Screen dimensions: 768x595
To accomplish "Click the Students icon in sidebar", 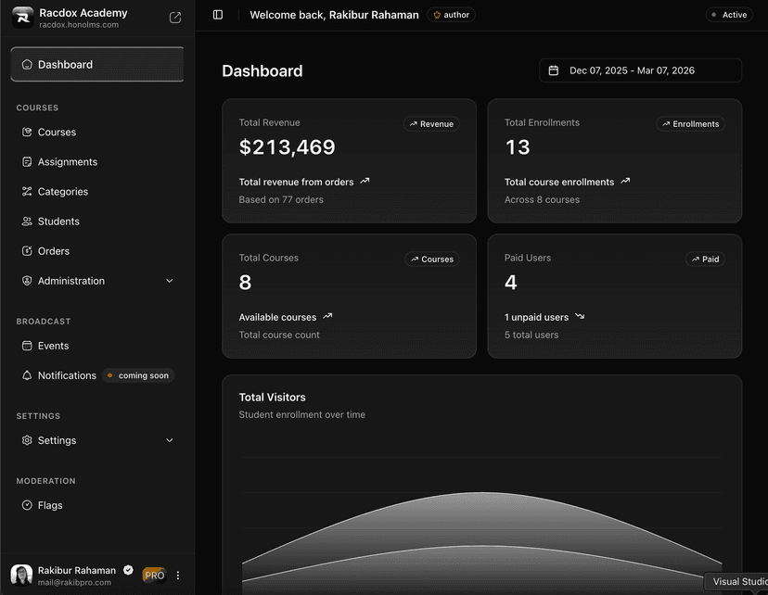I will pos(27,222).
